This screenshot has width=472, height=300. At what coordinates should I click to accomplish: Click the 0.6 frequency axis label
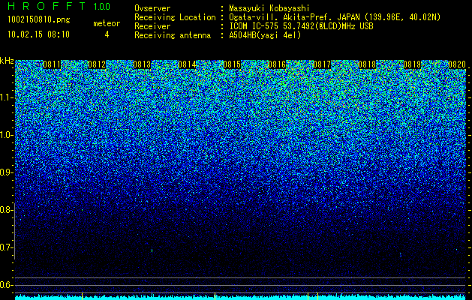(x=7, y=285)
